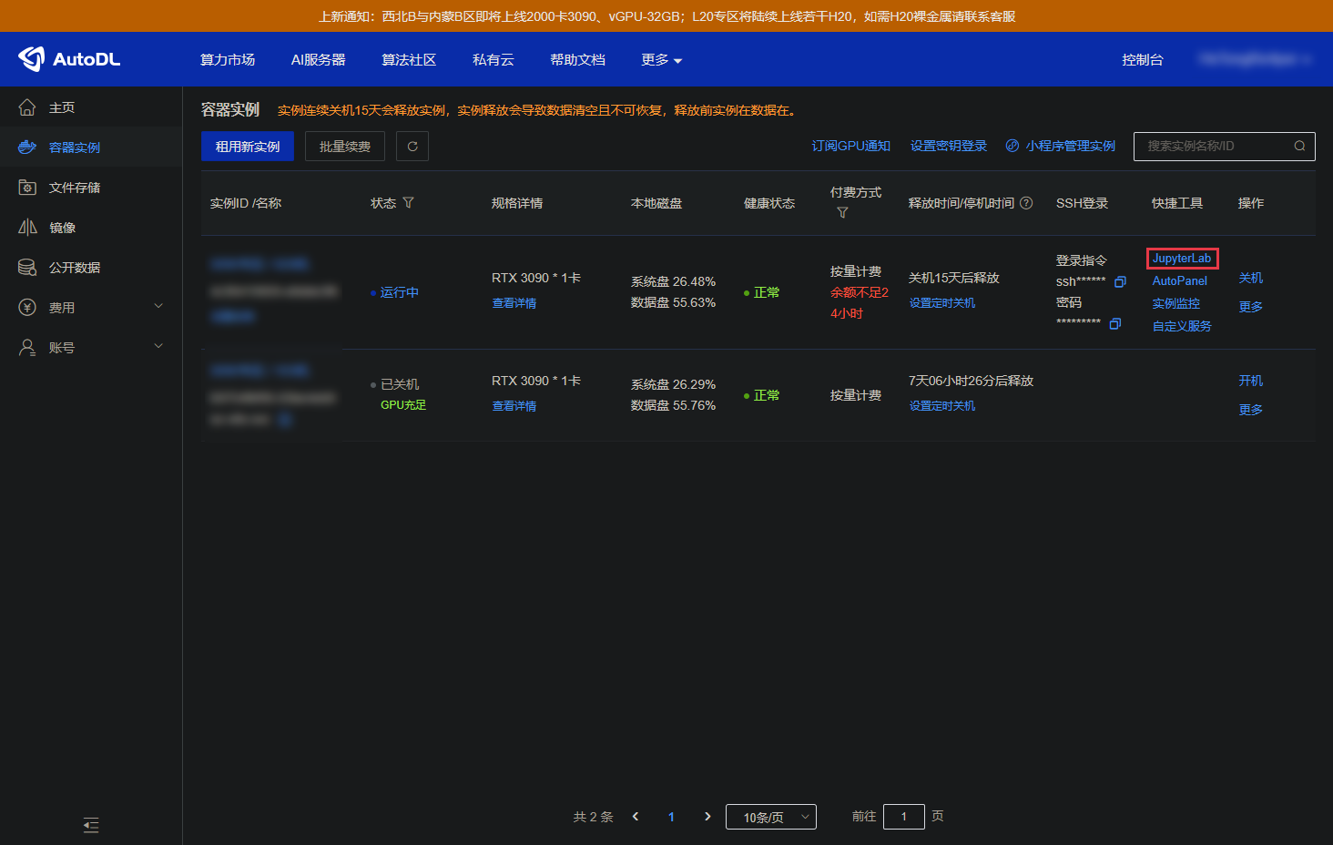Copy the SSH password

pyautogui.click(x=1114, y=323)
